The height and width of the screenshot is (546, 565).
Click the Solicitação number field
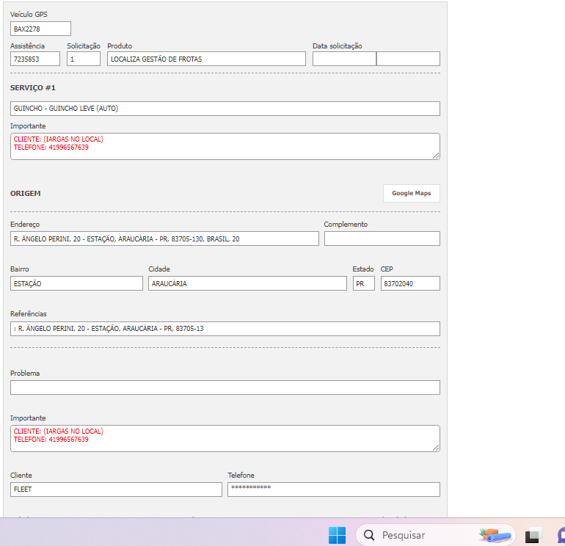click(x=84, y=59)
